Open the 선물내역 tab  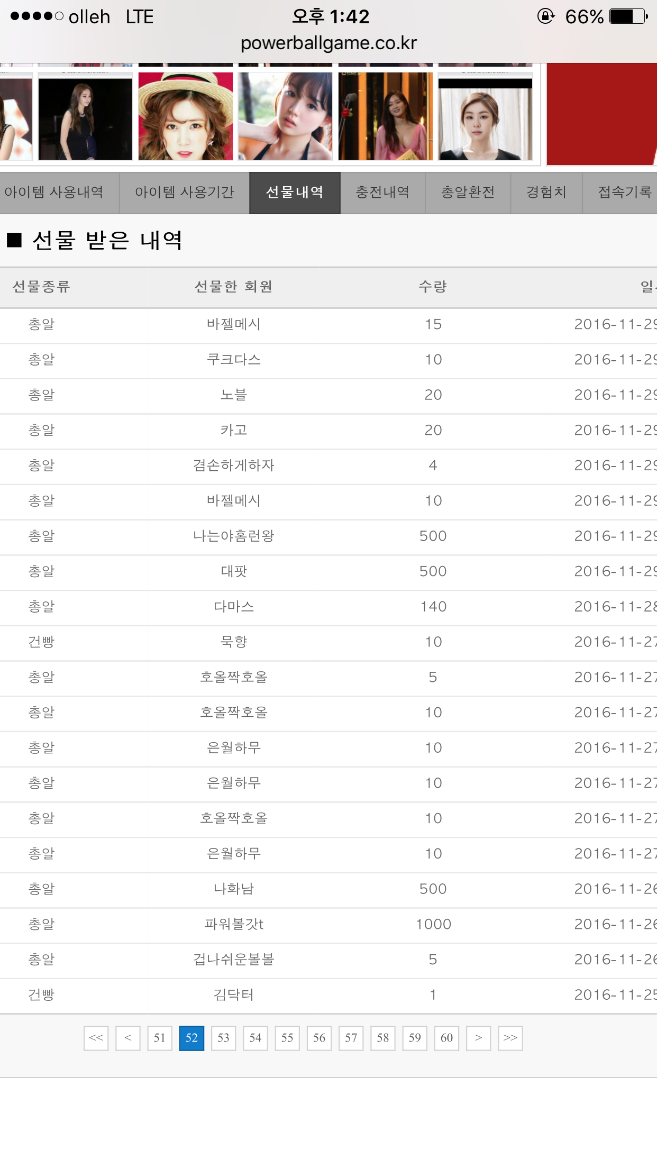295,193
